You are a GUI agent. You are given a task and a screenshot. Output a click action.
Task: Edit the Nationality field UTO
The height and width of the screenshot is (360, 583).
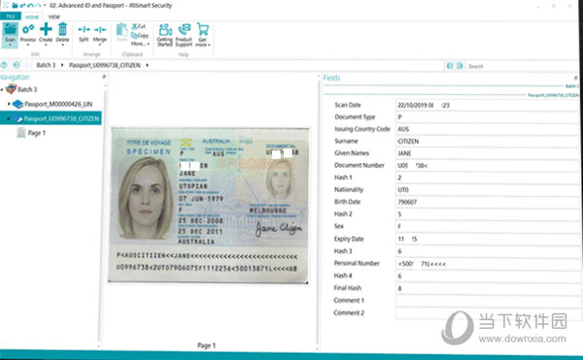click(x=487, y=189)
